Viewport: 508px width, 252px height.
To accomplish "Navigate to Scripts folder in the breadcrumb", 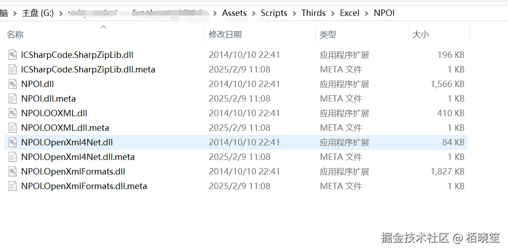I will coord(274,13).
